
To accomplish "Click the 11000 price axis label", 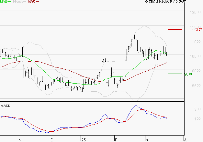I will 195,42.
